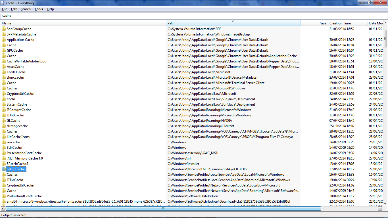Click the folder icon next to PresentationFontCache

pos(4,153)
